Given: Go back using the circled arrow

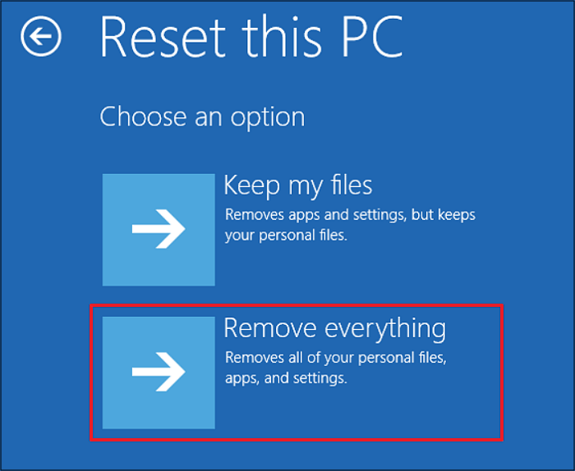Looking at the screenshot, I should click(x=41, y=38).
